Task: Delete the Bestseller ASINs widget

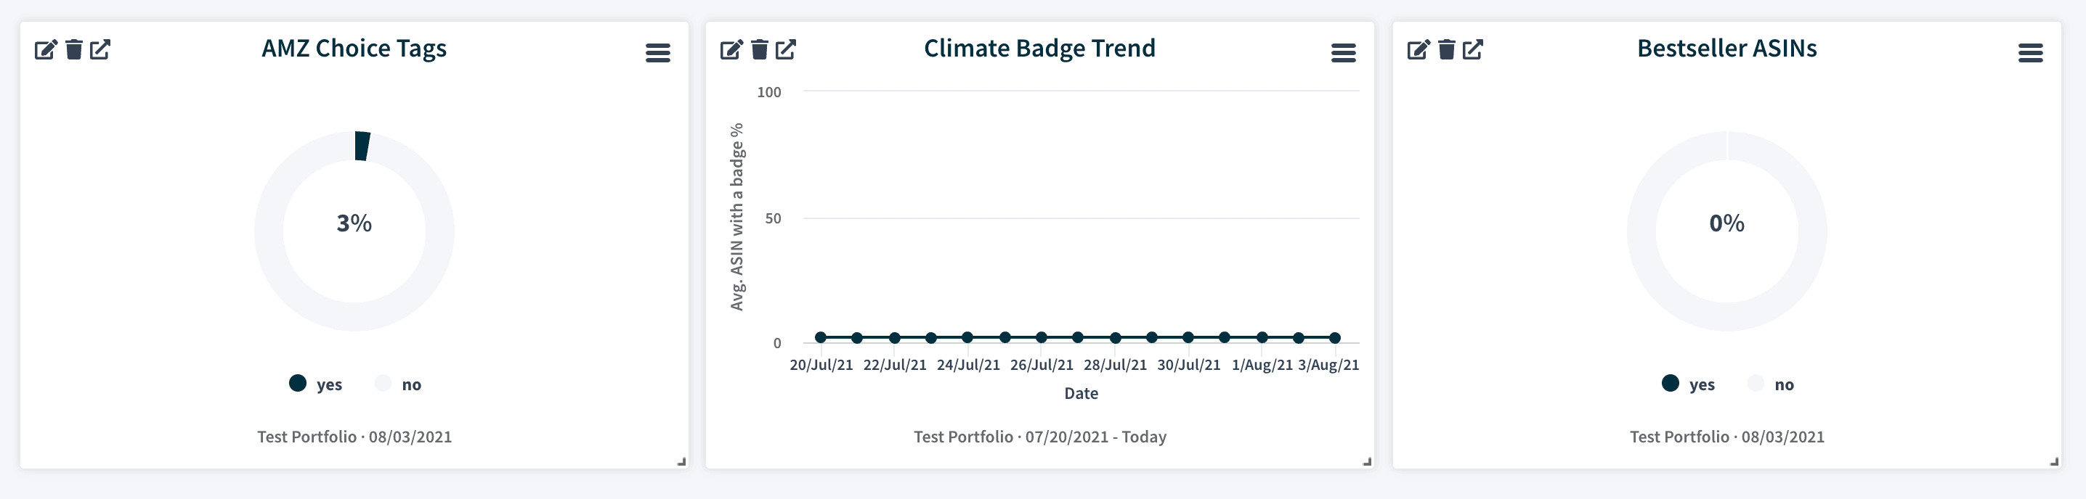Action: (1447, 50)
